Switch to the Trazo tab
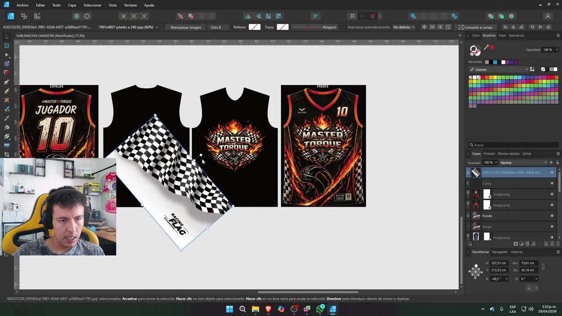The height and width of the screenshot is (316, 562). [502, 36]
